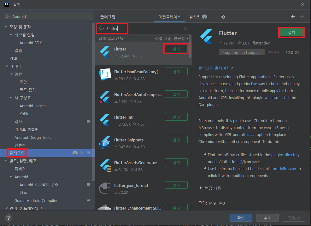Collapse the 모양 및 동작 tree node
This screenshot has width=311, height=226.
coord(6,27)
